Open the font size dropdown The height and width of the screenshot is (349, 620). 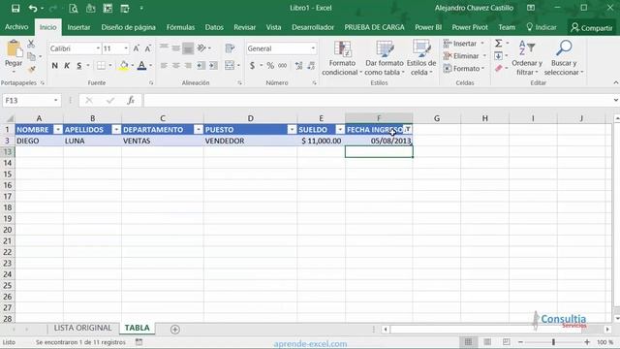126,48
